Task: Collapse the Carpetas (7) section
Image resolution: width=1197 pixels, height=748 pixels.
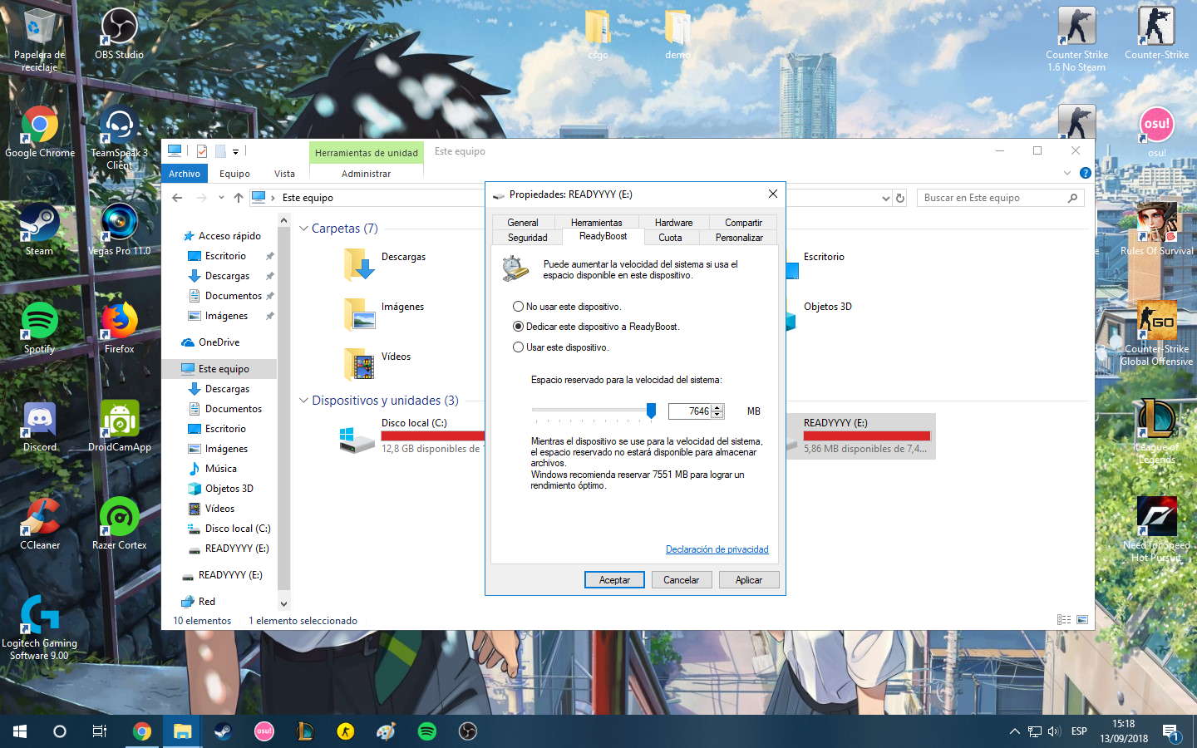Action: [x=303, y=229]
